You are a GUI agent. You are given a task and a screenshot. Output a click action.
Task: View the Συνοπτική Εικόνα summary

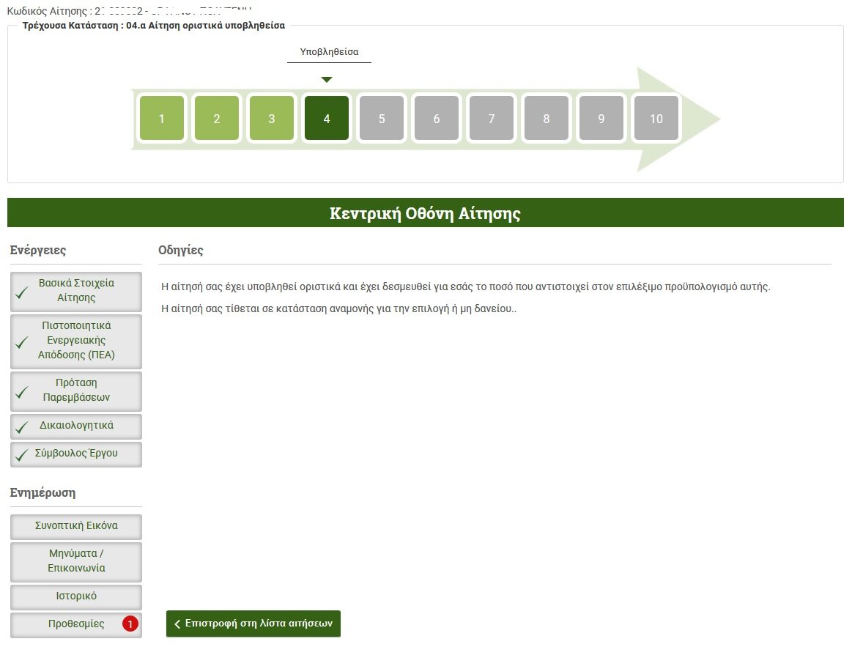76,526
